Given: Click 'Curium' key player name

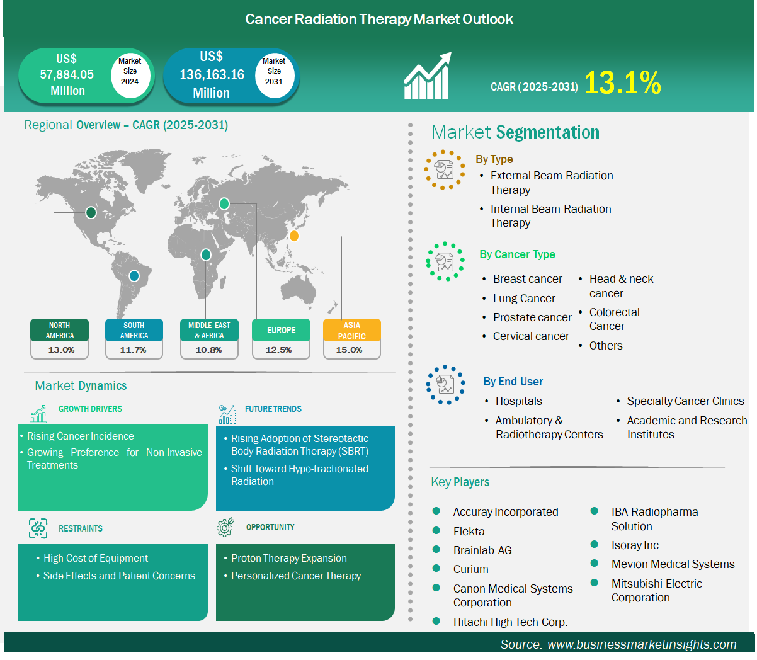Looking at the screenshot, I should [x=471, y=569].
